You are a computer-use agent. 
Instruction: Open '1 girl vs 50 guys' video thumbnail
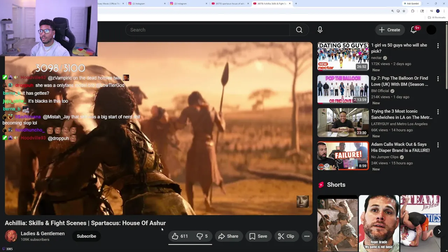coord(343,56)
